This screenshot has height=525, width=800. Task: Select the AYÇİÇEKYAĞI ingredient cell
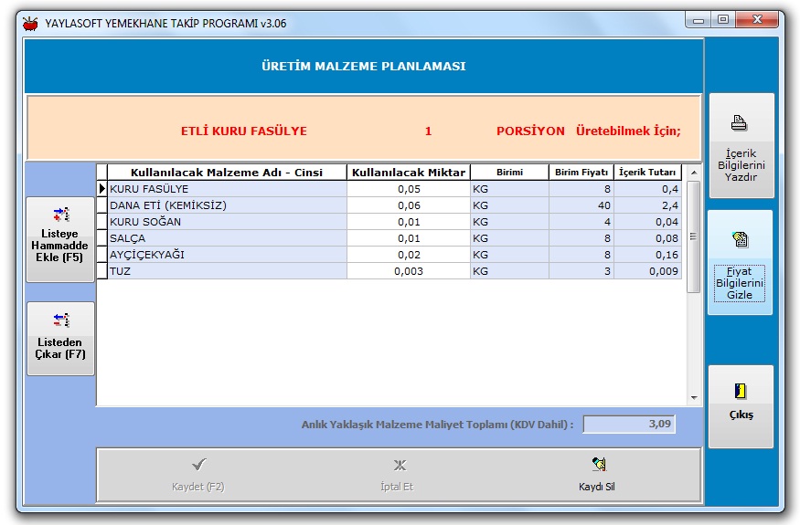[227, 255]
